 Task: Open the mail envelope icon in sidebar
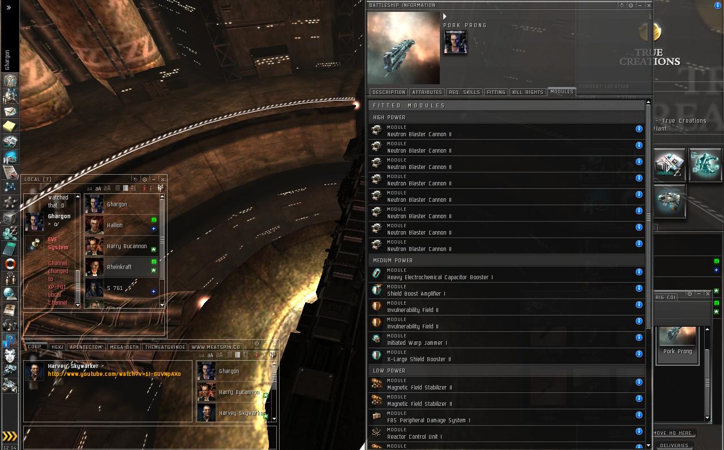click(x=10, y=111)
